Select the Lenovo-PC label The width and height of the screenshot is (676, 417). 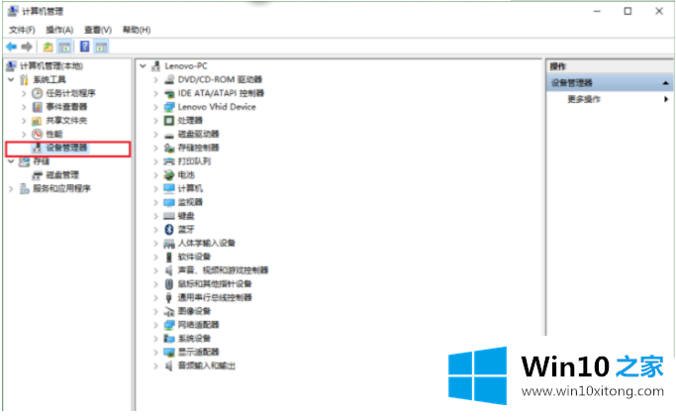(x=186, y=66)
